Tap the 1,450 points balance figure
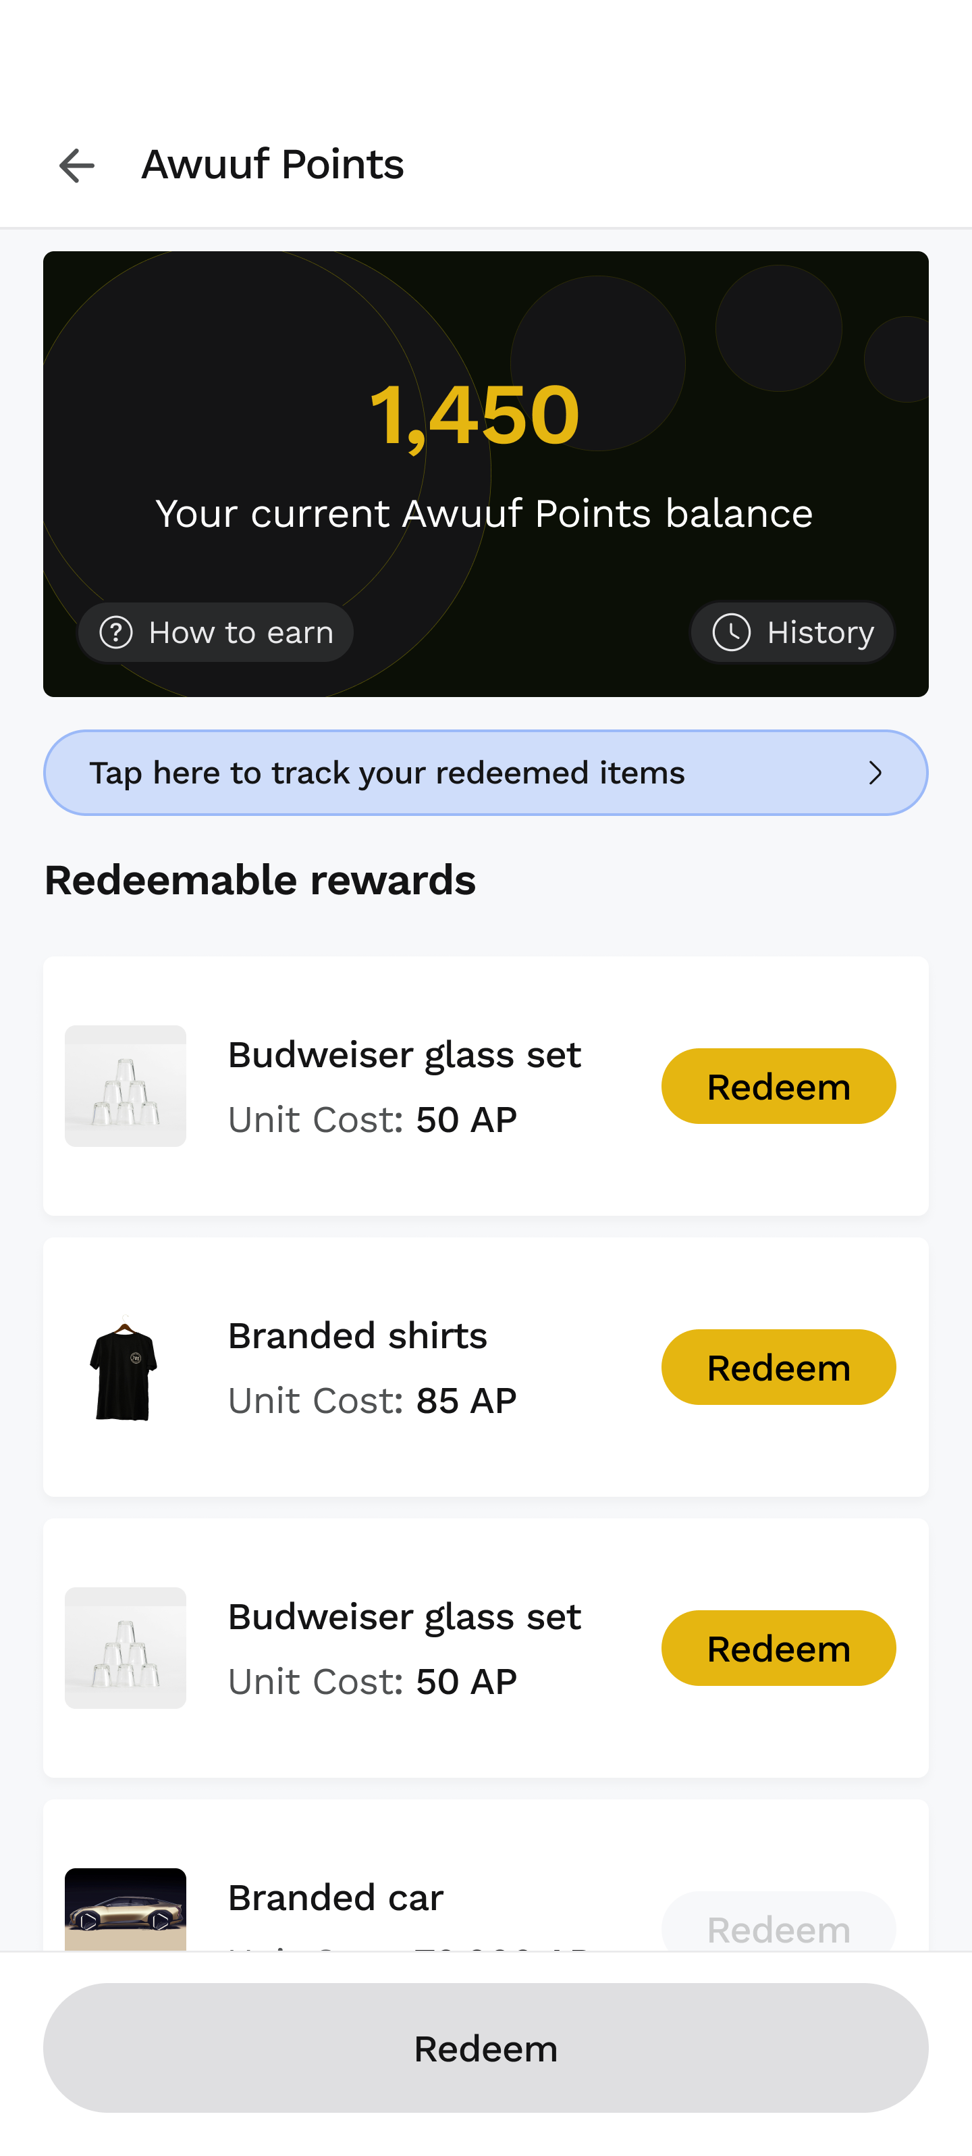Screen dimensions: 972x2156 [x=475, y=414]
